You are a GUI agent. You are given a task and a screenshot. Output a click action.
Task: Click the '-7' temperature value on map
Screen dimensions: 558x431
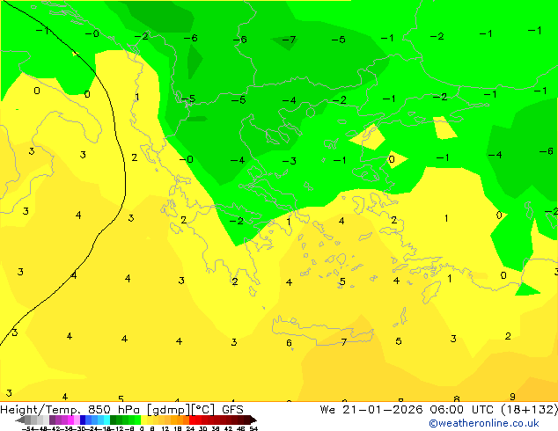point(289,39)
